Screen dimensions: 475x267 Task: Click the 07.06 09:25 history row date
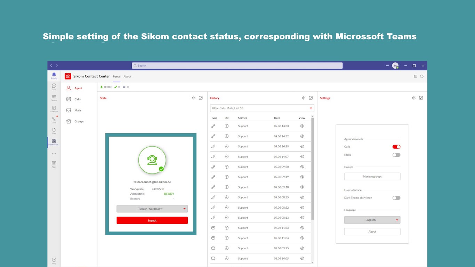tap(281, 248)
